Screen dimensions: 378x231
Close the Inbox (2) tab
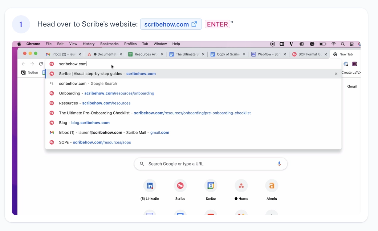(80, 54)
